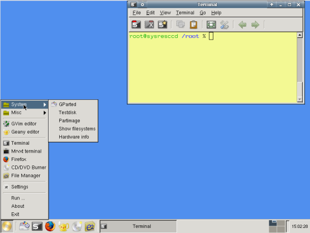This screenshot has width=310, height=233.
Task: Click the terminal scrollbar down arrow
Action: click(300, 99)
